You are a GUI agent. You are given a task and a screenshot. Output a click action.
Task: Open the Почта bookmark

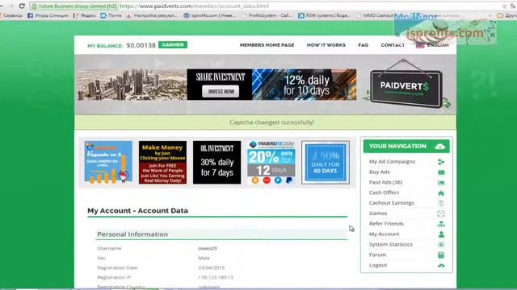111,15
